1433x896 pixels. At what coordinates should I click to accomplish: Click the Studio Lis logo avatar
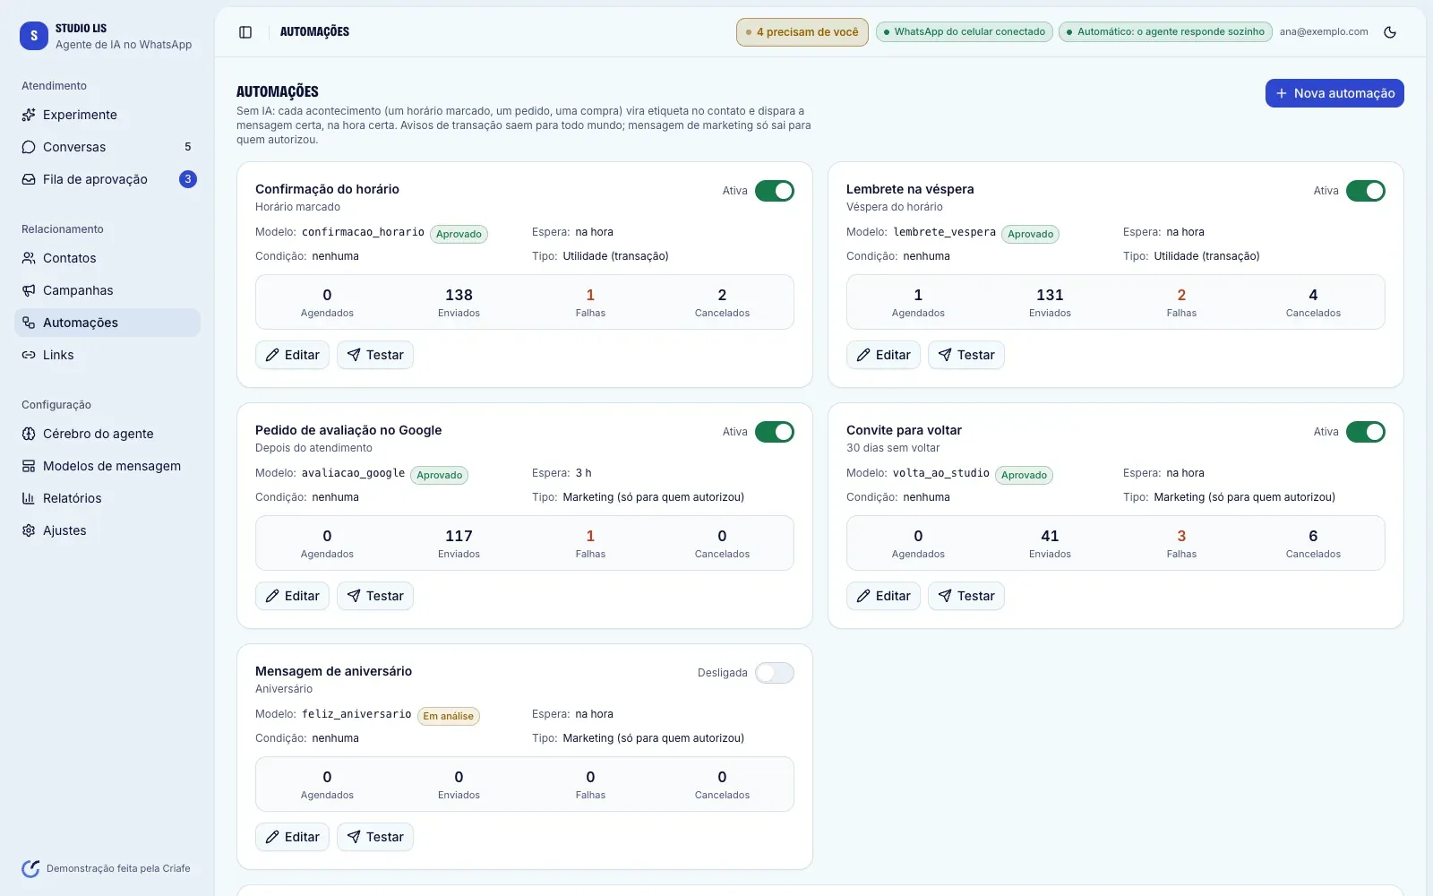click(x=34, y=36)
